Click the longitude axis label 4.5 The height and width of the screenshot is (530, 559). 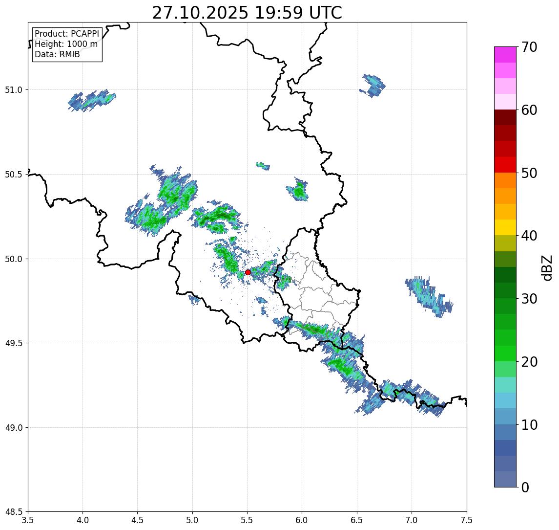point(138,520)
